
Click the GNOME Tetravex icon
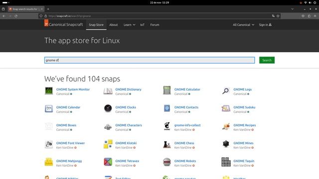[108, 162]
